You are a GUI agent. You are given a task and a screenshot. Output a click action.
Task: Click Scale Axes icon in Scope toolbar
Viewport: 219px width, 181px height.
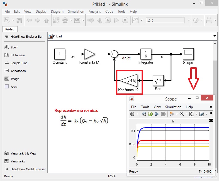192,114
